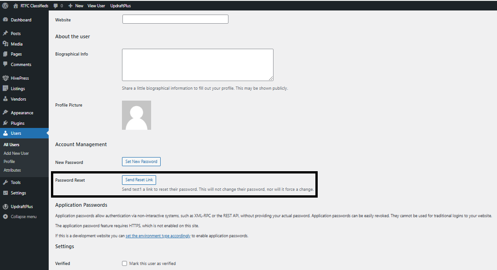Click the home icon beside RTFC Classifieds
This screenshot has height=270, width=497.
pyautogui.click(x=15, y=6)
